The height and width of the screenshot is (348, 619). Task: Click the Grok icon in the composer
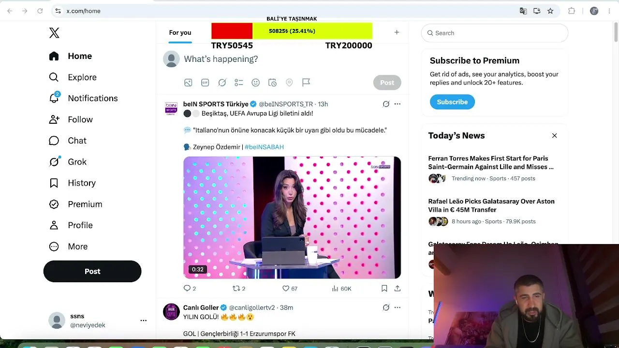tap(222, 83)
